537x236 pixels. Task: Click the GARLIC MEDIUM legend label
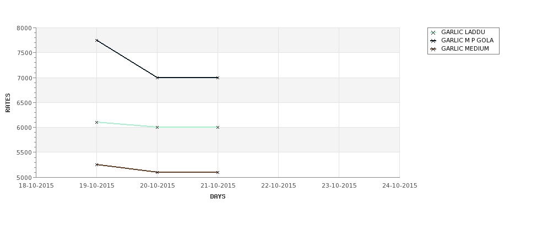465,49
